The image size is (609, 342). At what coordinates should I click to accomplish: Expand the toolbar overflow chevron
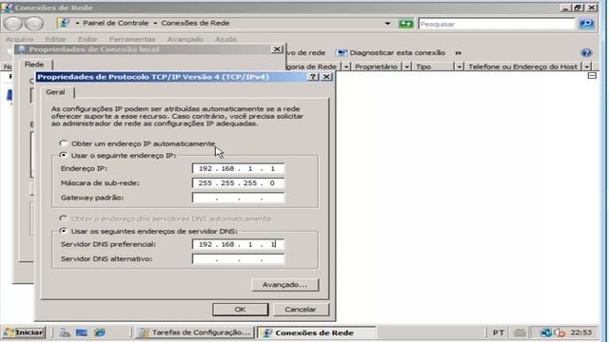[459, 53]
